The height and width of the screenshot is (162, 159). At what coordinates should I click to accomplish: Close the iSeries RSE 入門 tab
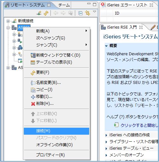pos(141,27)
